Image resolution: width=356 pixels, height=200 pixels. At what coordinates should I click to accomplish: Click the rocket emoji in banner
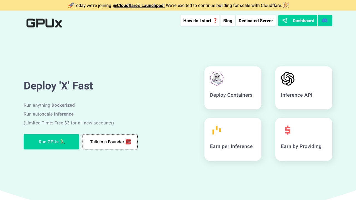(71, 5)
